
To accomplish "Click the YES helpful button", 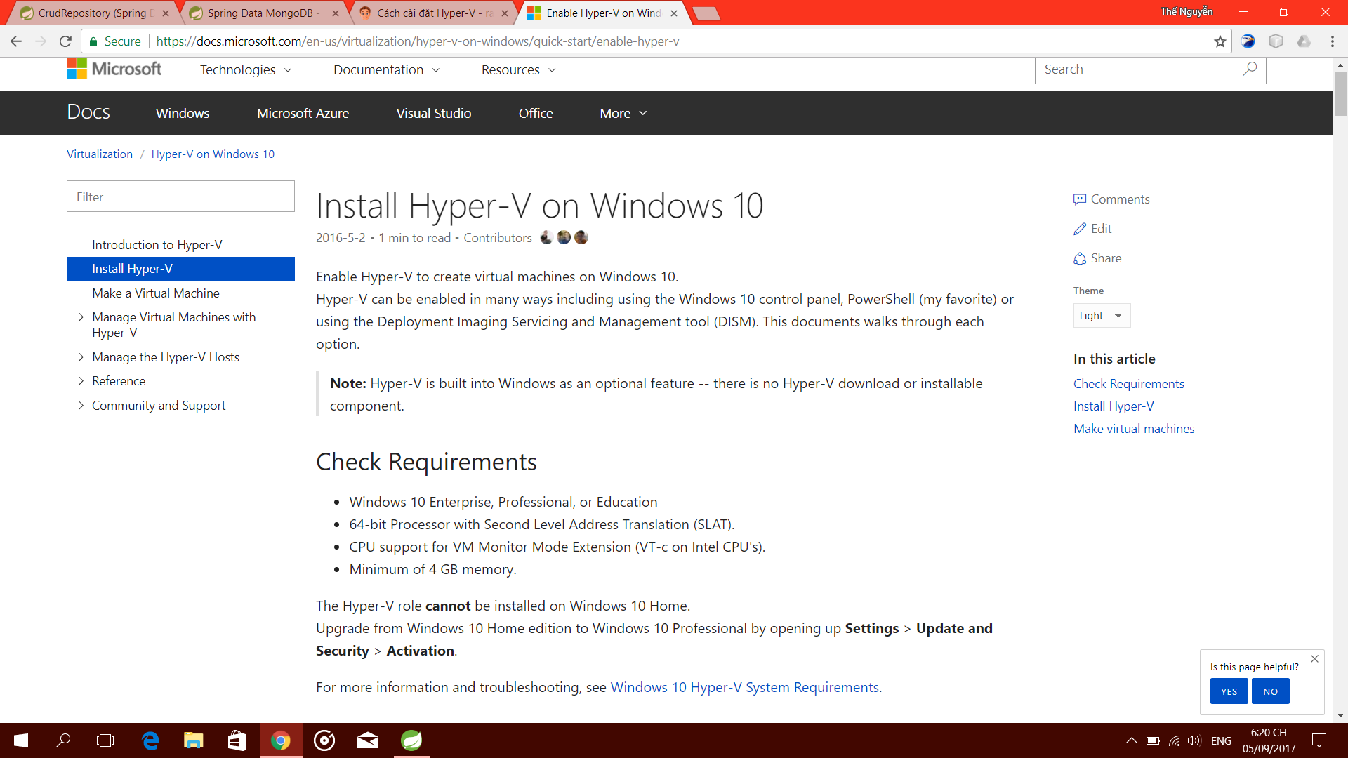I will click(x=1229, y=691).
